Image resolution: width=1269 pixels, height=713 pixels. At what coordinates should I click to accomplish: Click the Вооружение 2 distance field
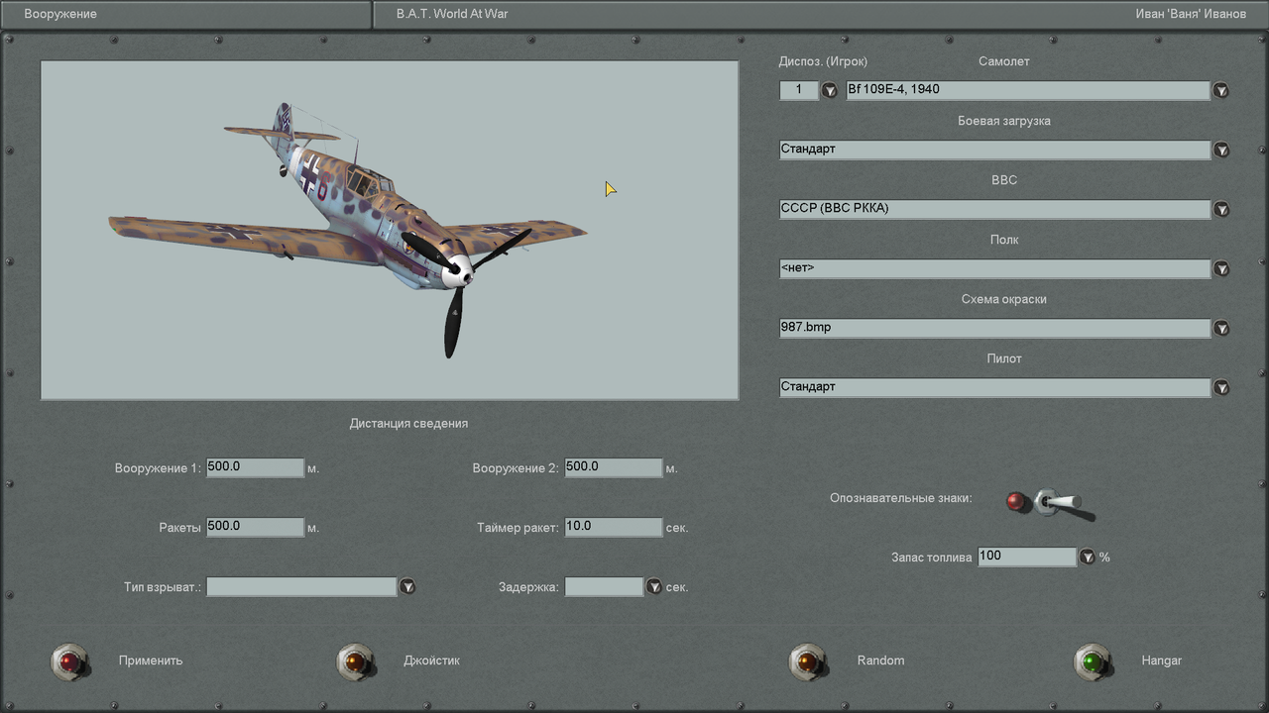[613, 467]
